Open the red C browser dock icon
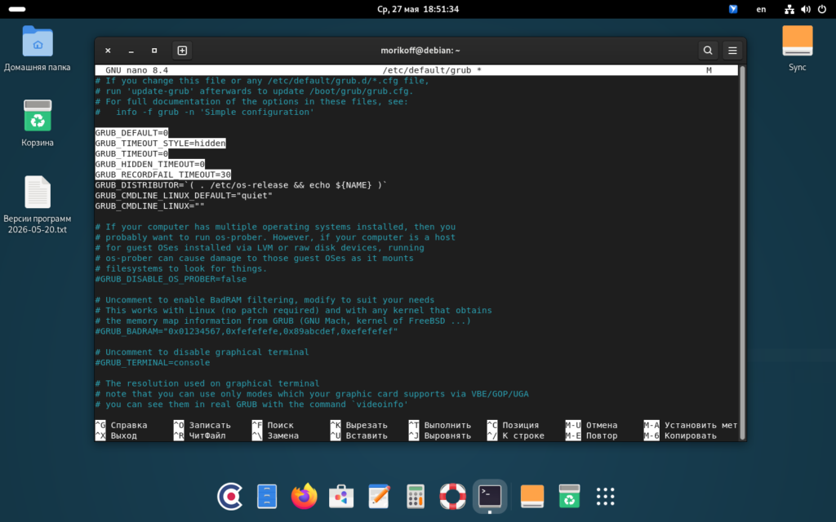The width and height of the screenshot is (836, 522). click(x=229, y=496)
